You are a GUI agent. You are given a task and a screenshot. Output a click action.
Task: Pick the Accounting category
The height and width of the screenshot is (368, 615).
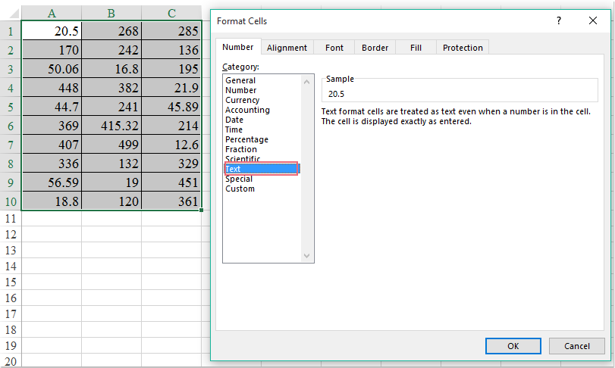[247, 110]
